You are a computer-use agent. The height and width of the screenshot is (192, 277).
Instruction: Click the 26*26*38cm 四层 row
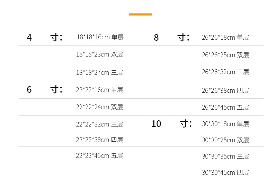pos(225,91)
